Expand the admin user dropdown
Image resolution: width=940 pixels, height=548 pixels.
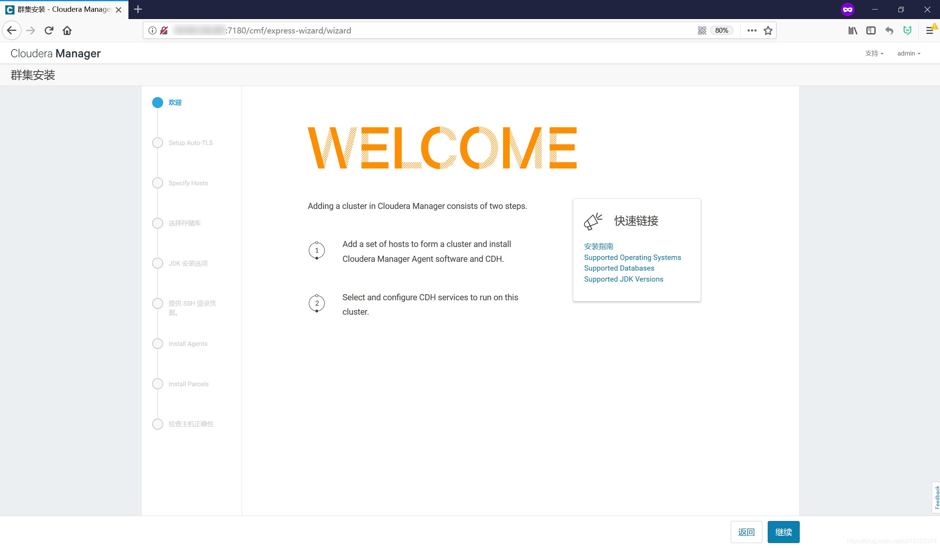coord(908,53)
